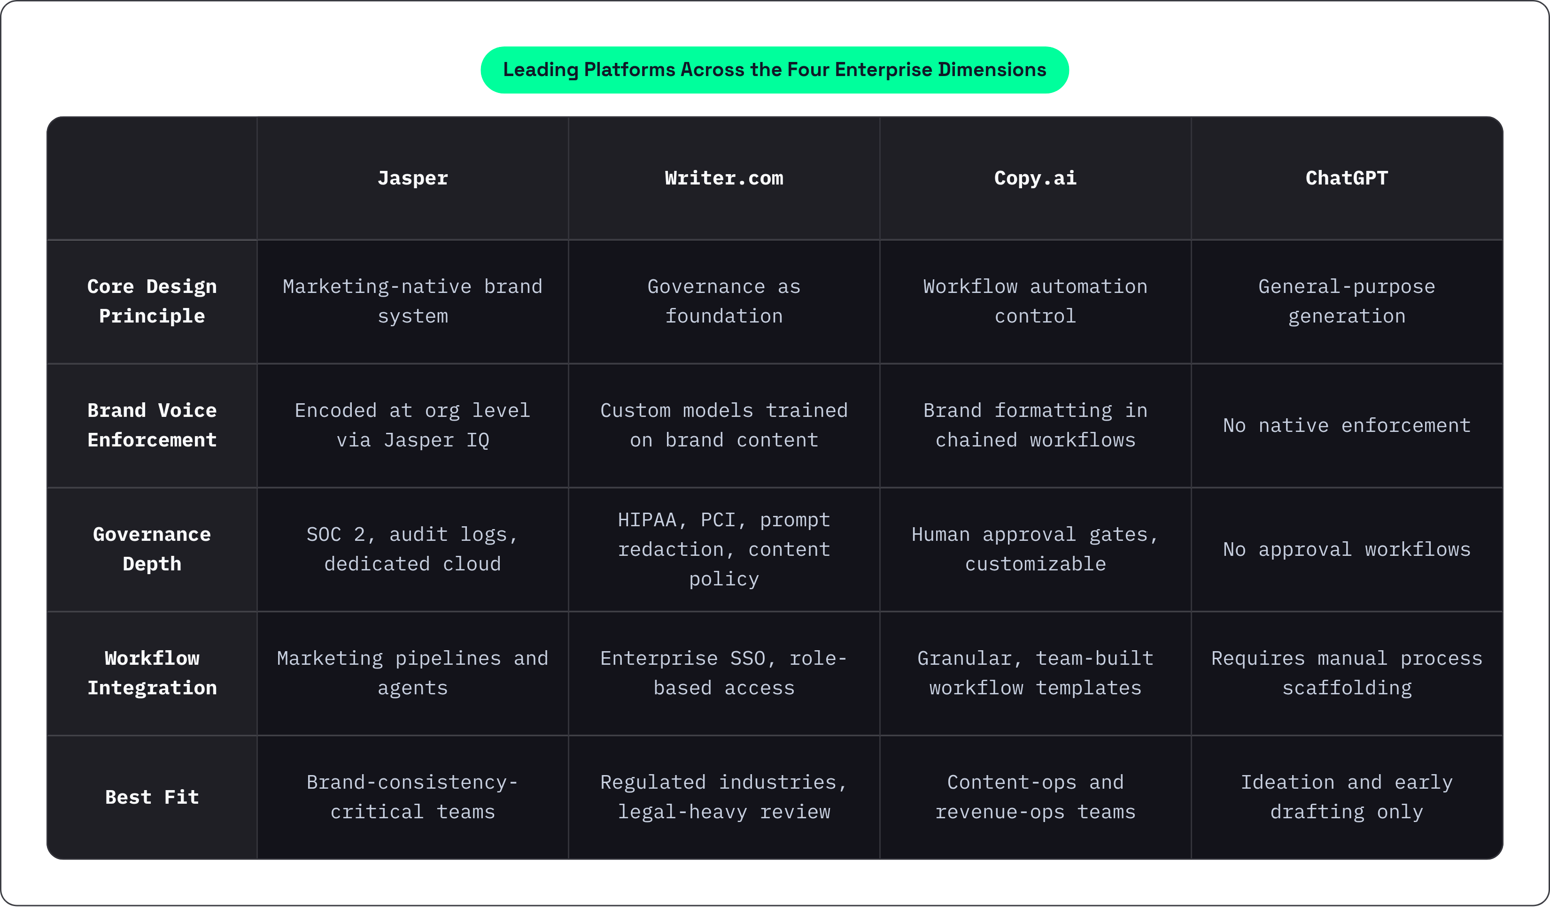This screenshot has width=1550, height=907.
Task: Click 'Enterprise SSO, role-based access' cell
Action: pos(724,673)
